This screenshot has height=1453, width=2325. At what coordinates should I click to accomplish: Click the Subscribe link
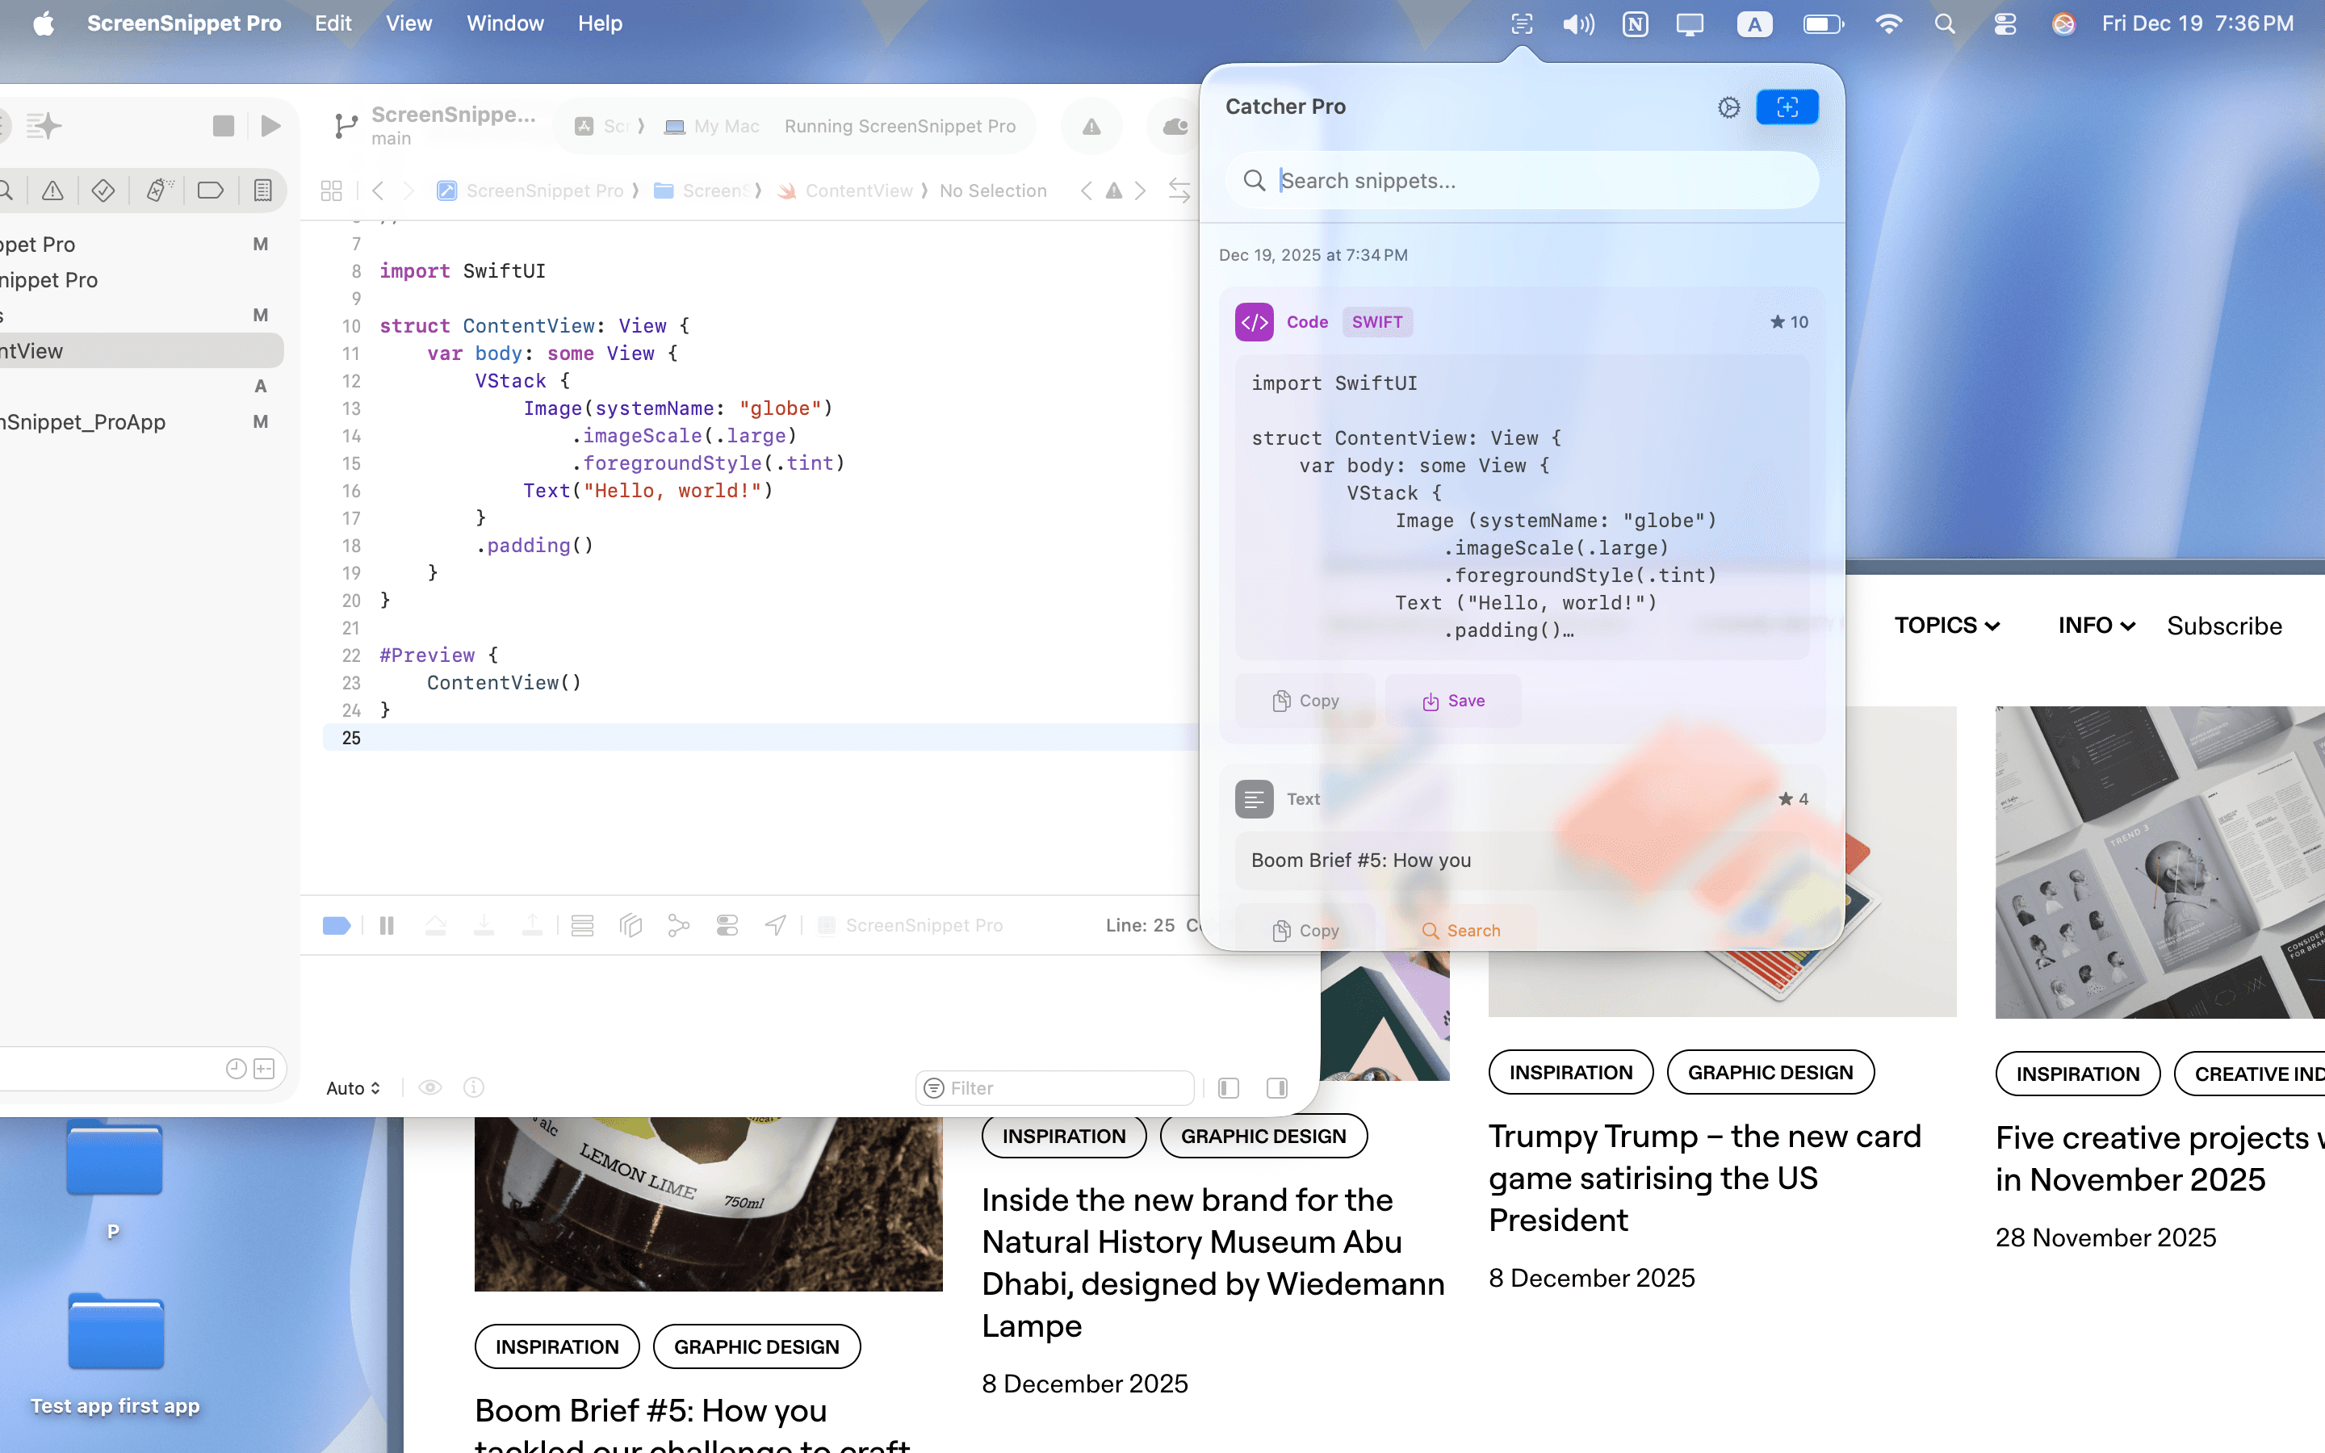click(x=2224, y=625)
